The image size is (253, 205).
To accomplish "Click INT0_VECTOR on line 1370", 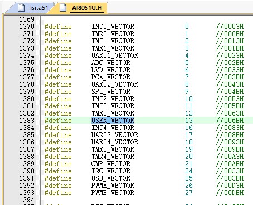I will point(113,27).
